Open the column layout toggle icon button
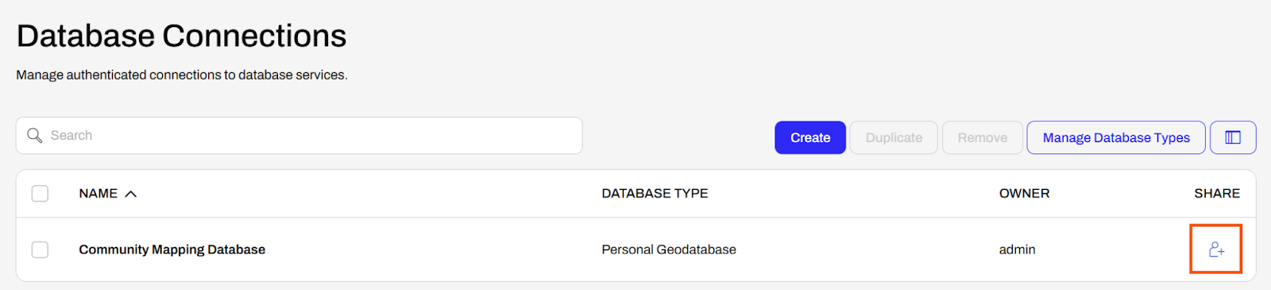 pos(1233,137)
